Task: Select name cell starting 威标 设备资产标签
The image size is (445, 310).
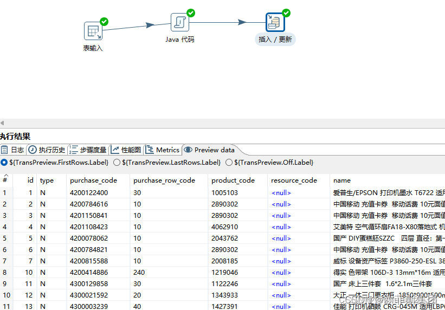Action: [x=389, y=261]
